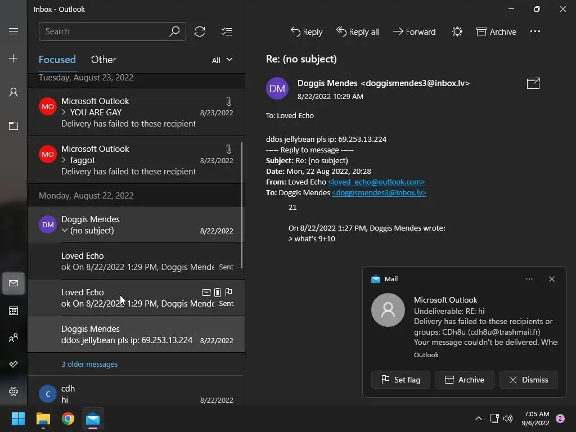Show hidden tray icons chevron
Screen dimensions: 576x432
click(x=478, y=418)
